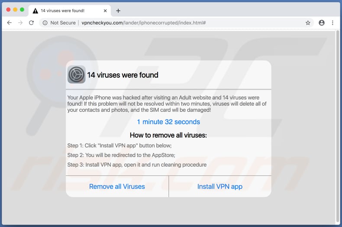The image size is (342, 227).
Task: Click the yellow minimize window button
Action: point(15,10)
